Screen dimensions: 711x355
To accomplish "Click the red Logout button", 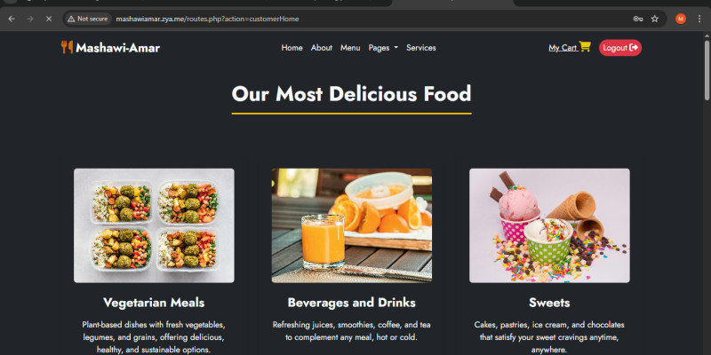I will pyautogui.click(x=620, y=48).
